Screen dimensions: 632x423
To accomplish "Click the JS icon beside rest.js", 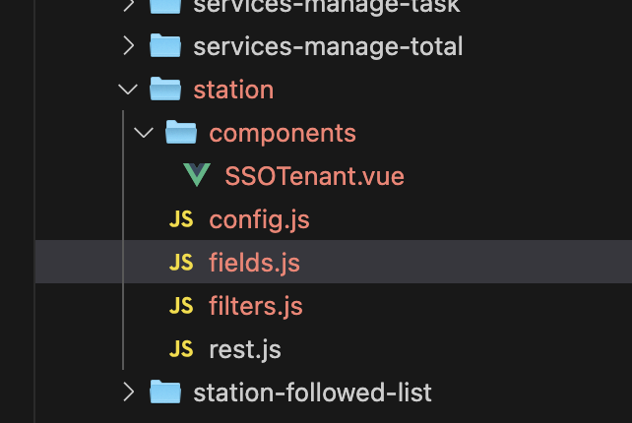I will 181,349.
